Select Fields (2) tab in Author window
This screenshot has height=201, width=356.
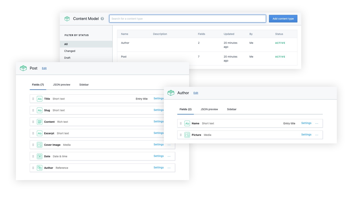coord(186,109)
